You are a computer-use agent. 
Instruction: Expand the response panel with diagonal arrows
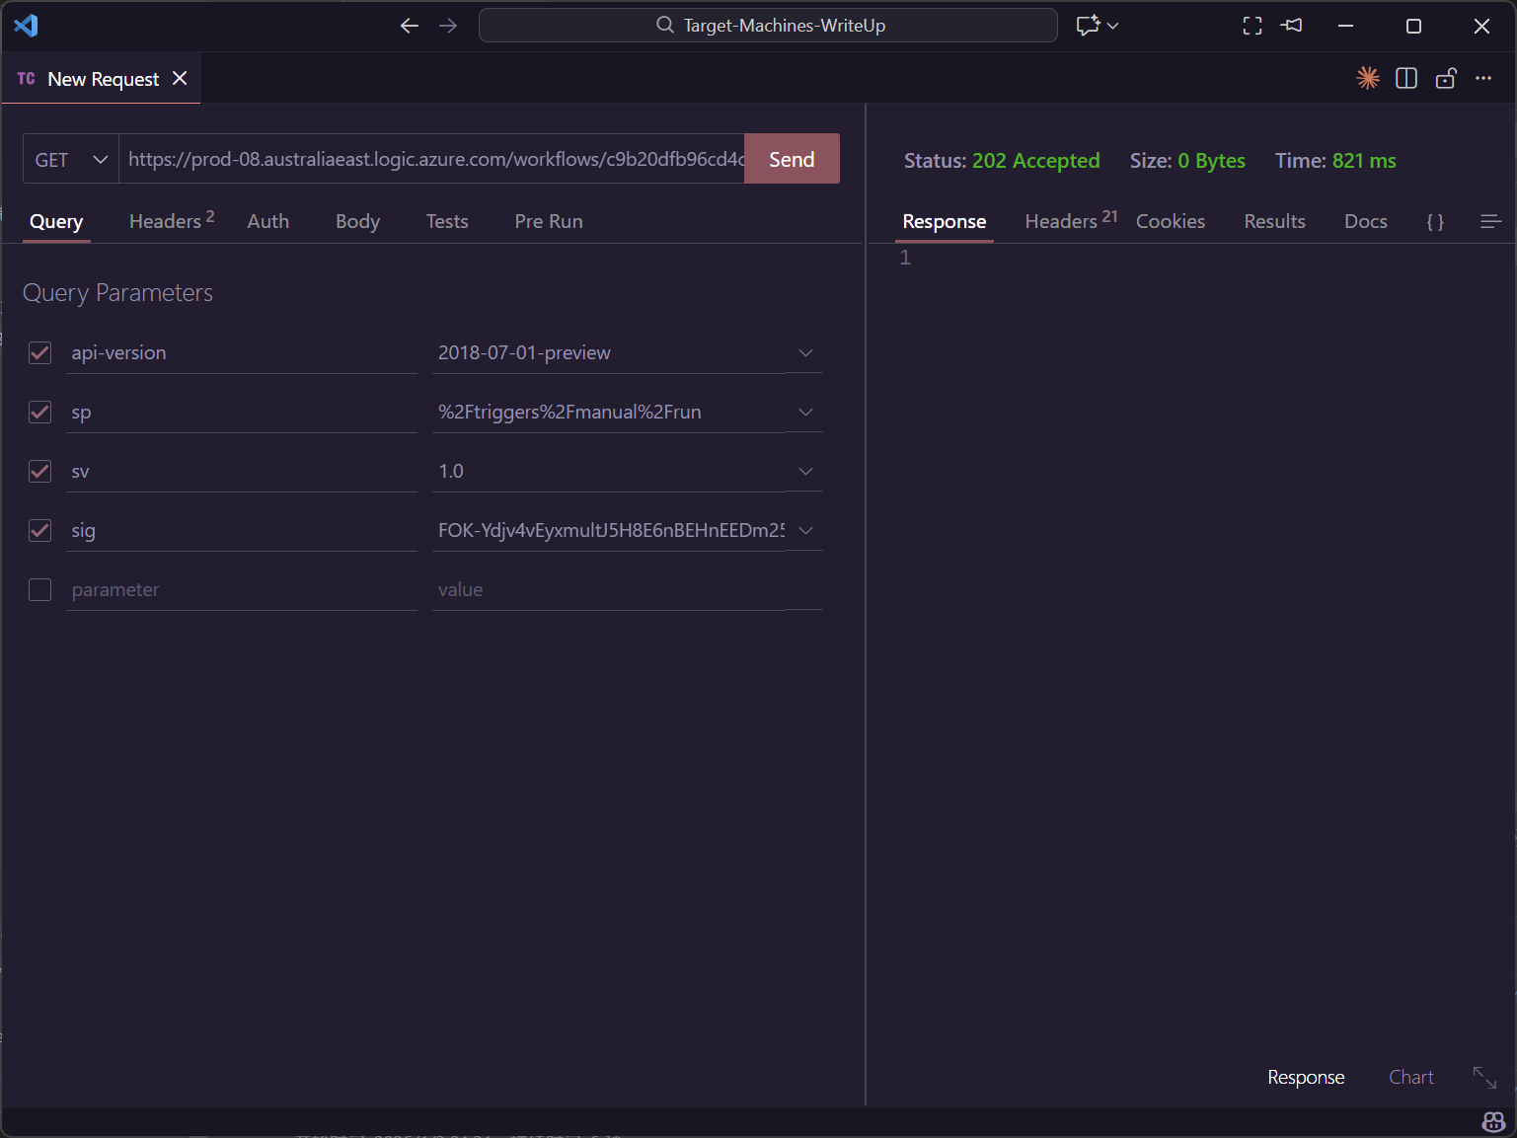tap(1484, 1077)
